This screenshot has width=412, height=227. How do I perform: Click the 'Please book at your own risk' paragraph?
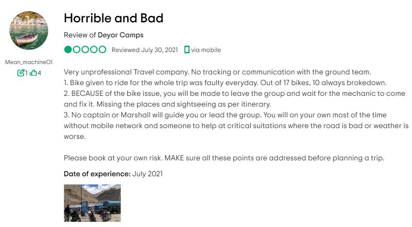click(224, 158)
